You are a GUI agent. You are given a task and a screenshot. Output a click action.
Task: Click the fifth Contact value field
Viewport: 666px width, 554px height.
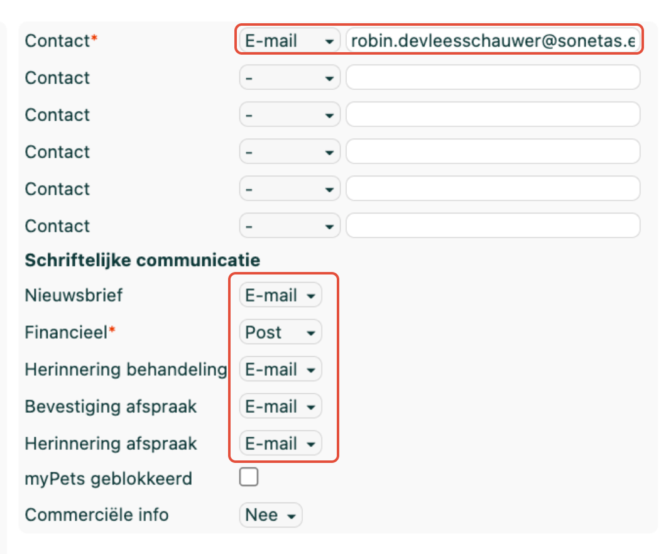click(x=493, y=188)
